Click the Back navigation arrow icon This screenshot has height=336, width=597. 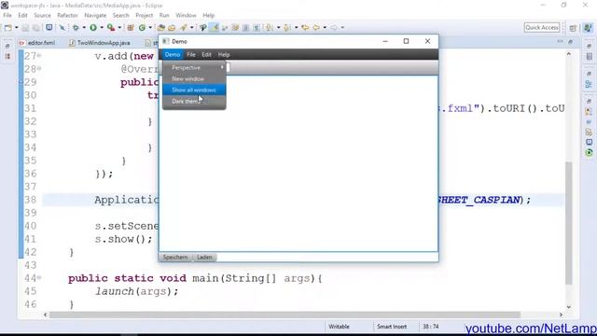pos(316,27)
